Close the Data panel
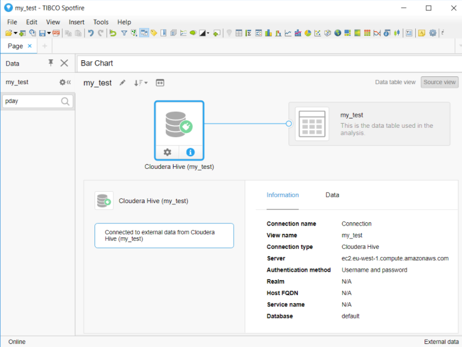 [64, 63]
